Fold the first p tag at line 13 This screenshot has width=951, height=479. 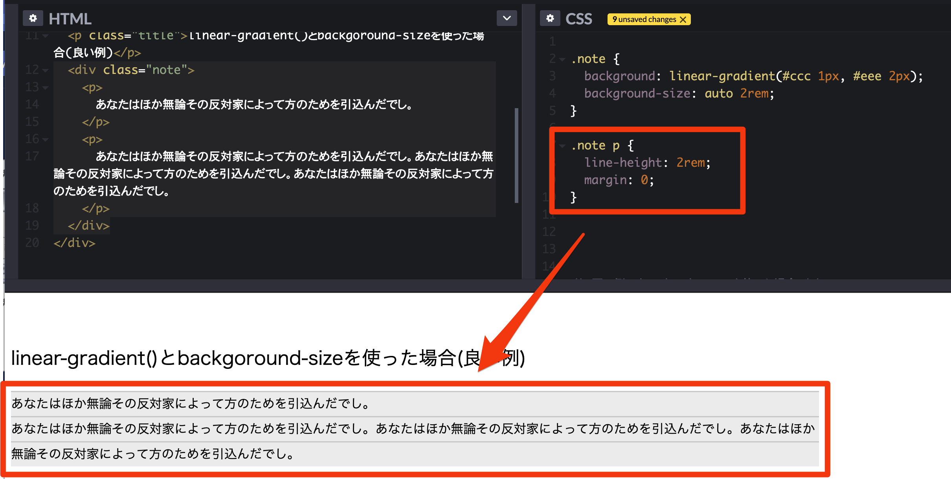tap(46, 88)
